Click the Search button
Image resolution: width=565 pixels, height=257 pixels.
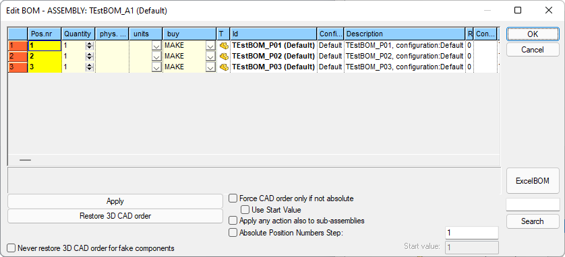click(533, 221)
